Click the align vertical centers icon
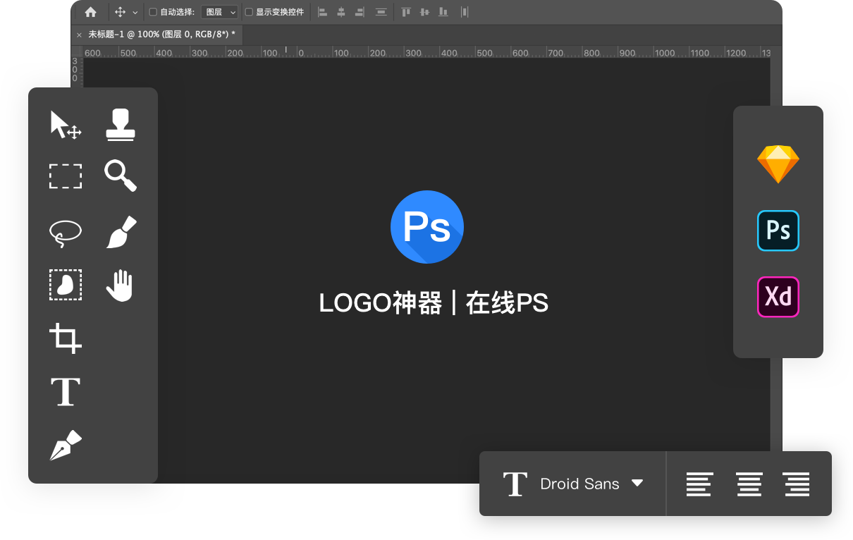 (x=424, y=12)
